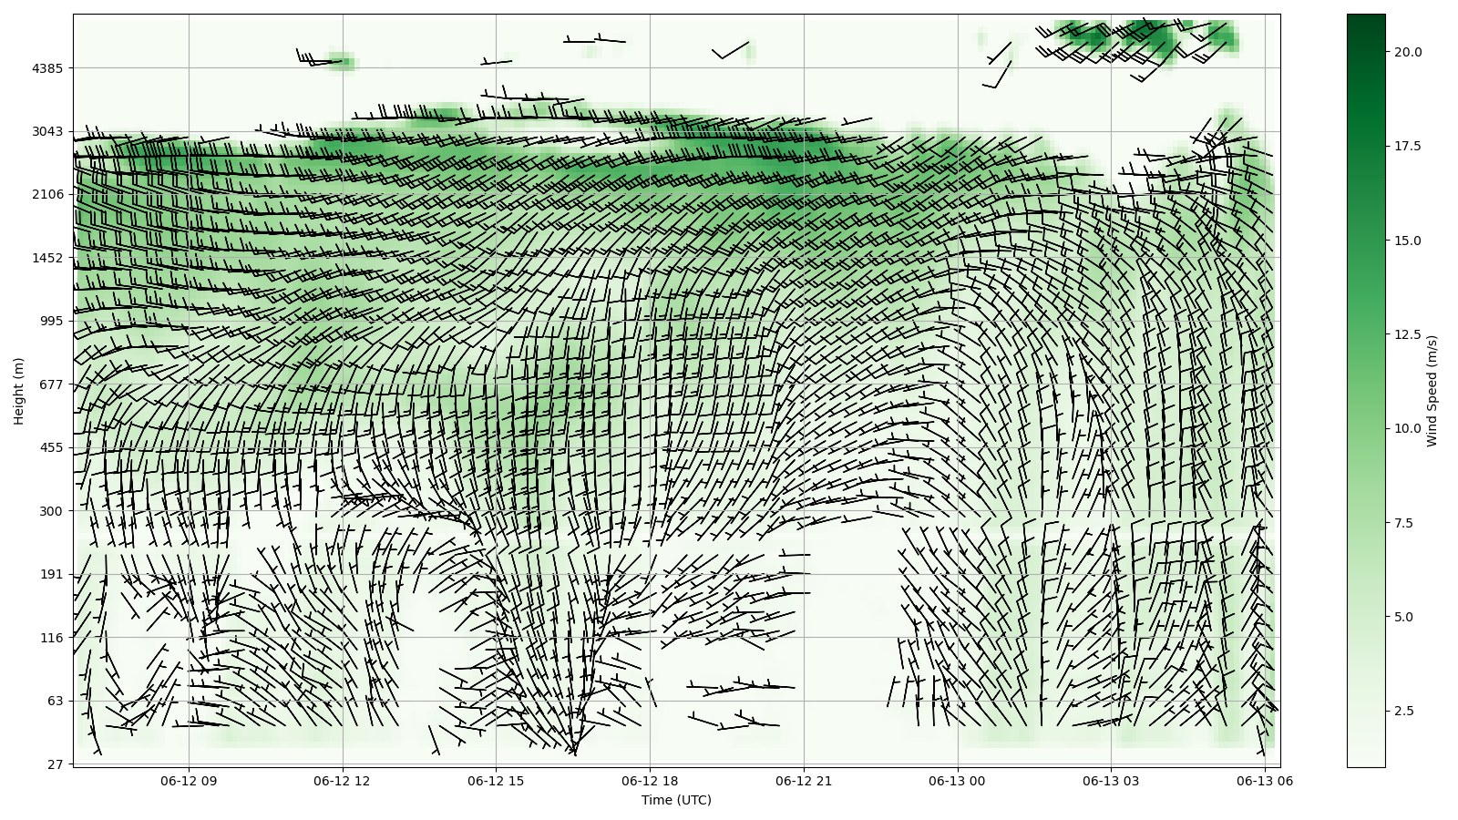The height and width of the screenshot is (820, 1458).
Task: Click the 06-12 09 time tick label
Action: coord(189,781)
